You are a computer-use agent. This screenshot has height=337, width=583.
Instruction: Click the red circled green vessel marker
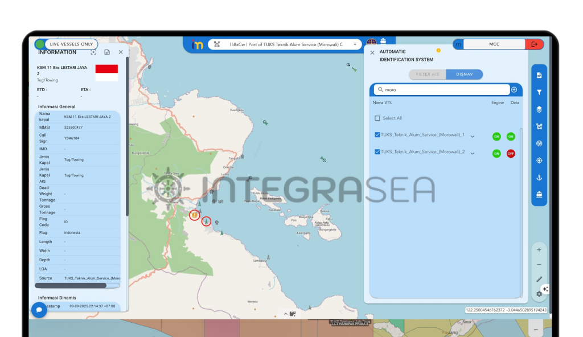pos(206,221)
